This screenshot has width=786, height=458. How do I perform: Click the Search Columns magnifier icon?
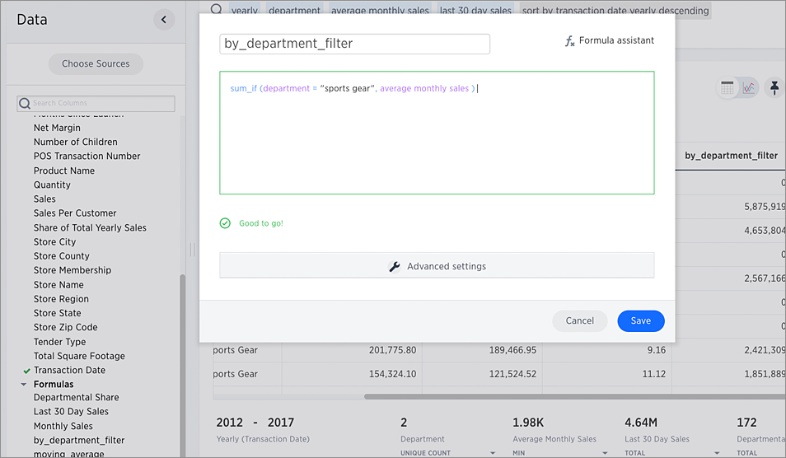pyautogui.click(x=25, y=104)
